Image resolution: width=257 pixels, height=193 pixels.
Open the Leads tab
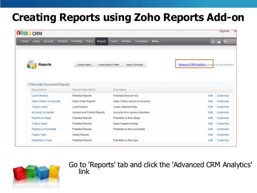36,41
